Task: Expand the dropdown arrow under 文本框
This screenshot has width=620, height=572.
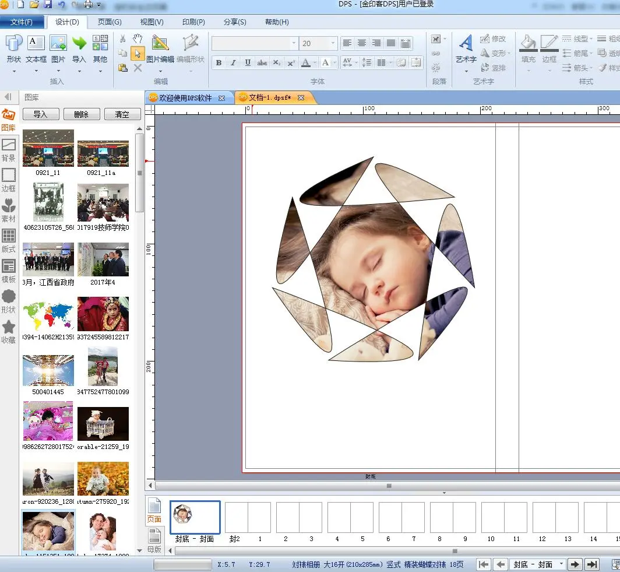Action: coord(36,71)
